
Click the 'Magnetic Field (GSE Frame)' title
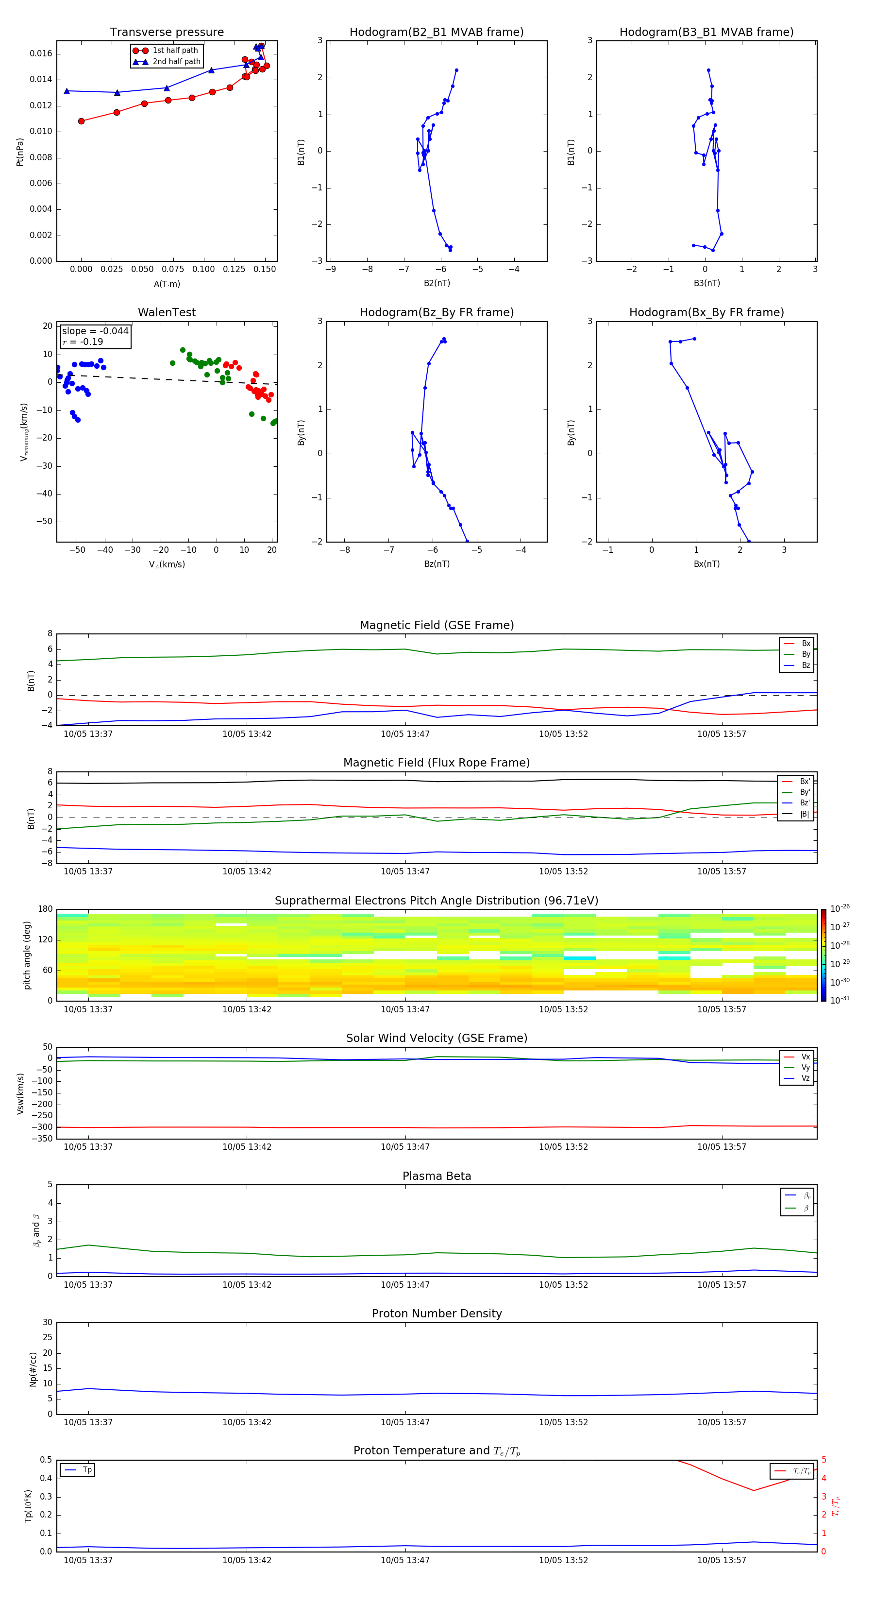(x=437, y=625)
